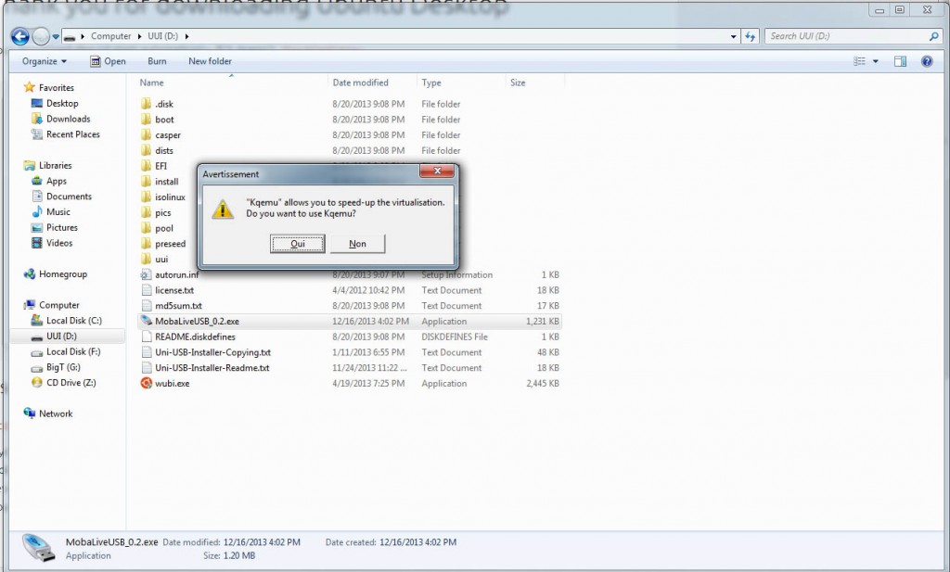Expand arrow after Computer in breadcrumb
Viewport: 950px width, 572px height.
pos(139,36)
